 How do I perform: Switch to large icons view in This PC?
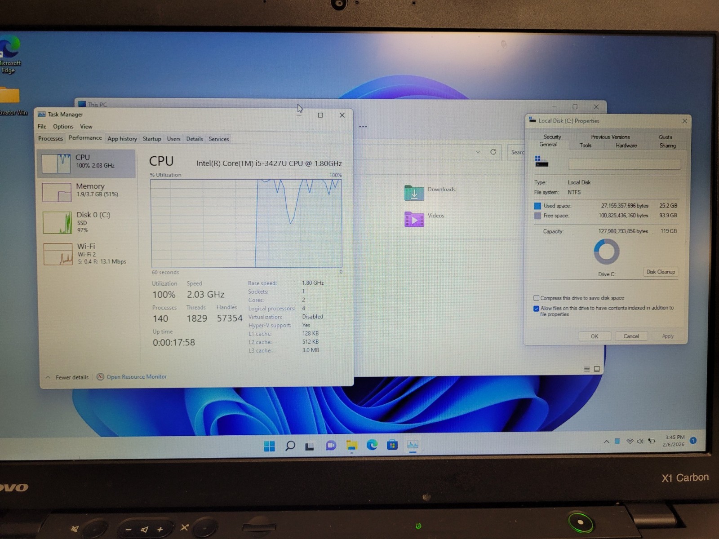coord(597,369)
